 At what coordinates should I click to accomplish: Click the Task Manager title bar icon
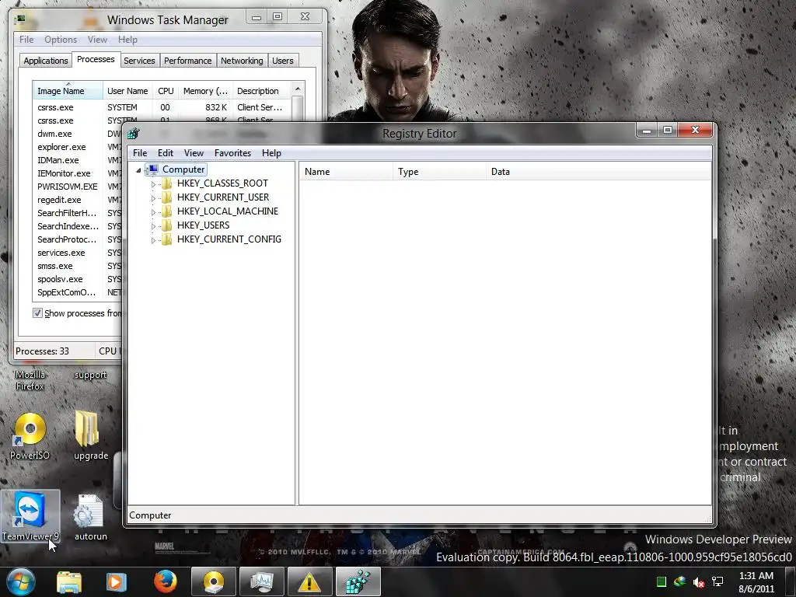tap(20, 19)
